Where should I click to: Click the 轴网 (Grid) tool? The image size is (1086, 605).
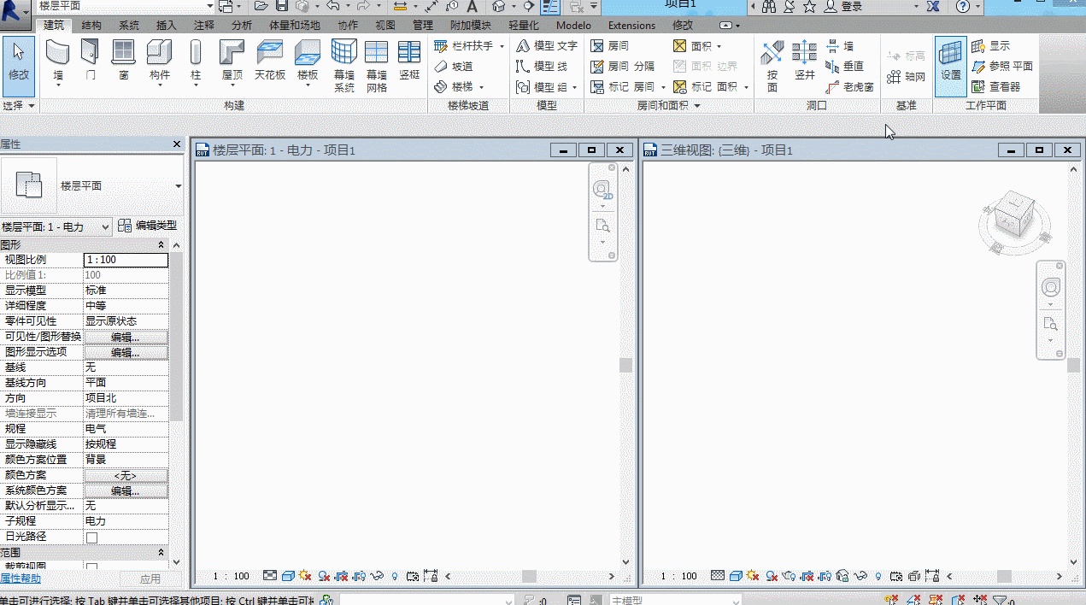coord(907,77)
